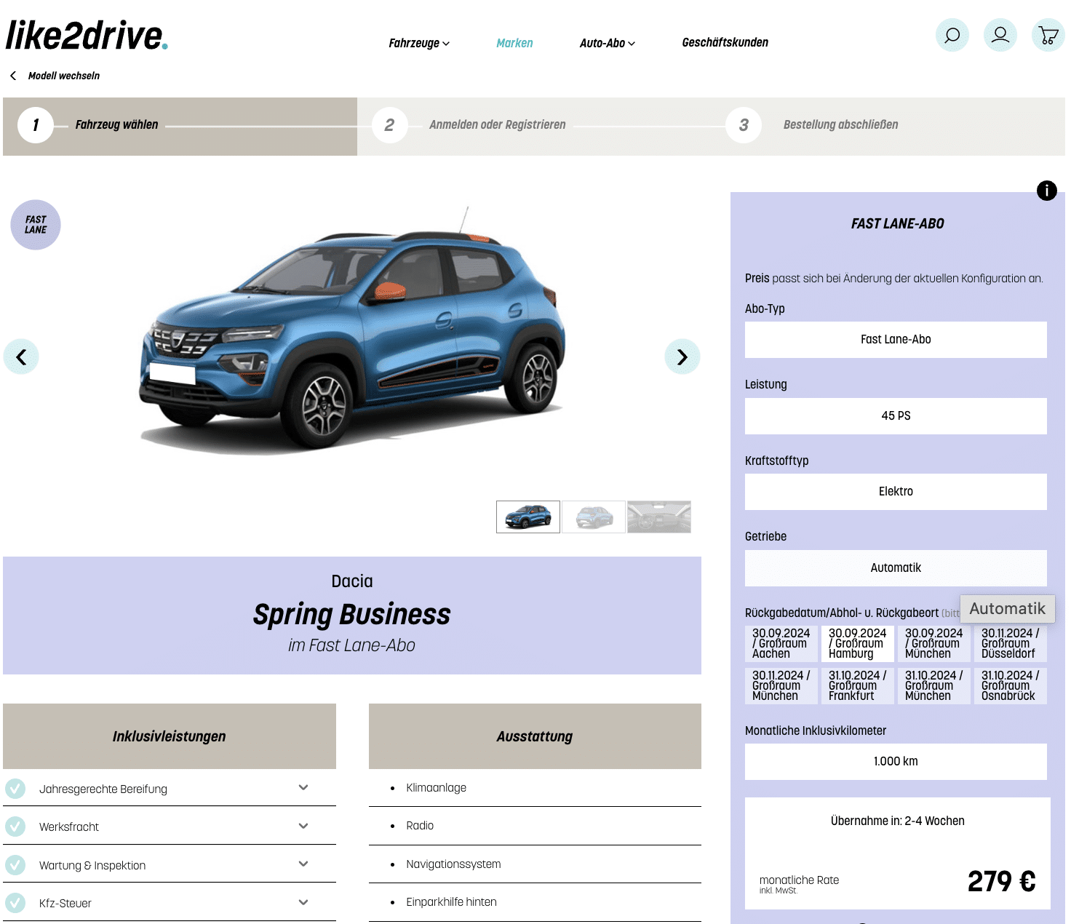Click step 3 circle Bestellung abschließen
The width and height of the screenshot is (1071, 924).
744,125
